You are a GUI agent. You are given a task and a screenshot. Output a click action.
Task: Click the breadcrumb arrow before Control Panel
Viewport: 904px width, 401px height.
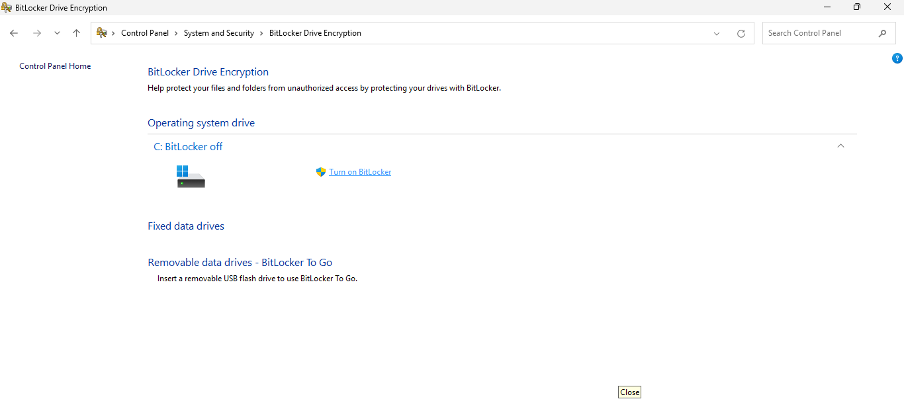pos(114,33)
